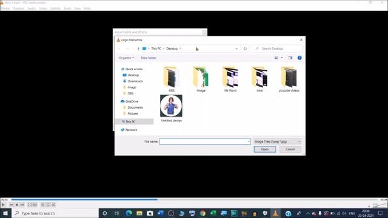Adjust VLC volume slider

pyautogui.click(x=380, y=205)
